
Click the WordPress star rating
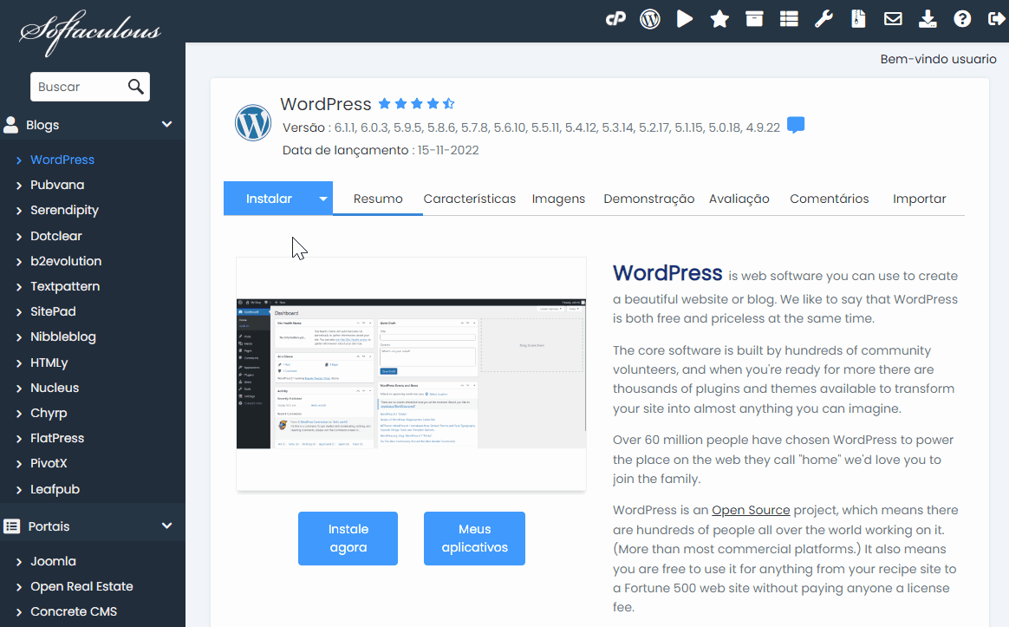coord(417,104)
